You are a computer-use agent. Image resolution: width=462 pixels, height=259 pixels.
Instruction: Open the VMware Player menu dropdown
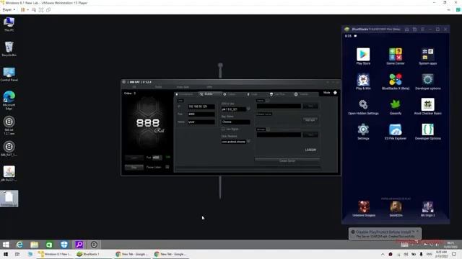tap(9, 9)
